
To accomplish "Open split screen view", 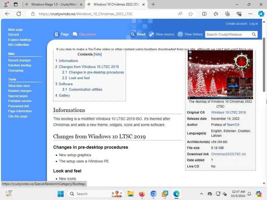I will (x=204, y=14).
